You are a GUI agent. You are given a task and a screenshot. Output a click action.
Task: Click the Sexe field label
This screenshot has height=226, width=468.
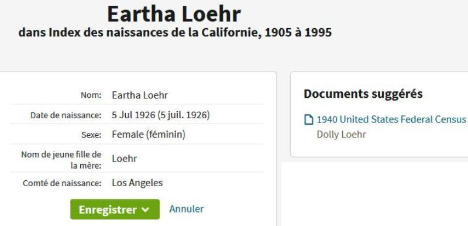(92, 135)
